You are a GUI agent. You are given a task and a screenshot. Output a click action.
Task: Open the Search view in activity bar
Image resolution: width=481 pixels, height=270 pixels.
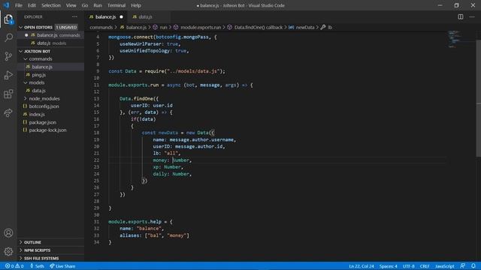coord(8,37)
